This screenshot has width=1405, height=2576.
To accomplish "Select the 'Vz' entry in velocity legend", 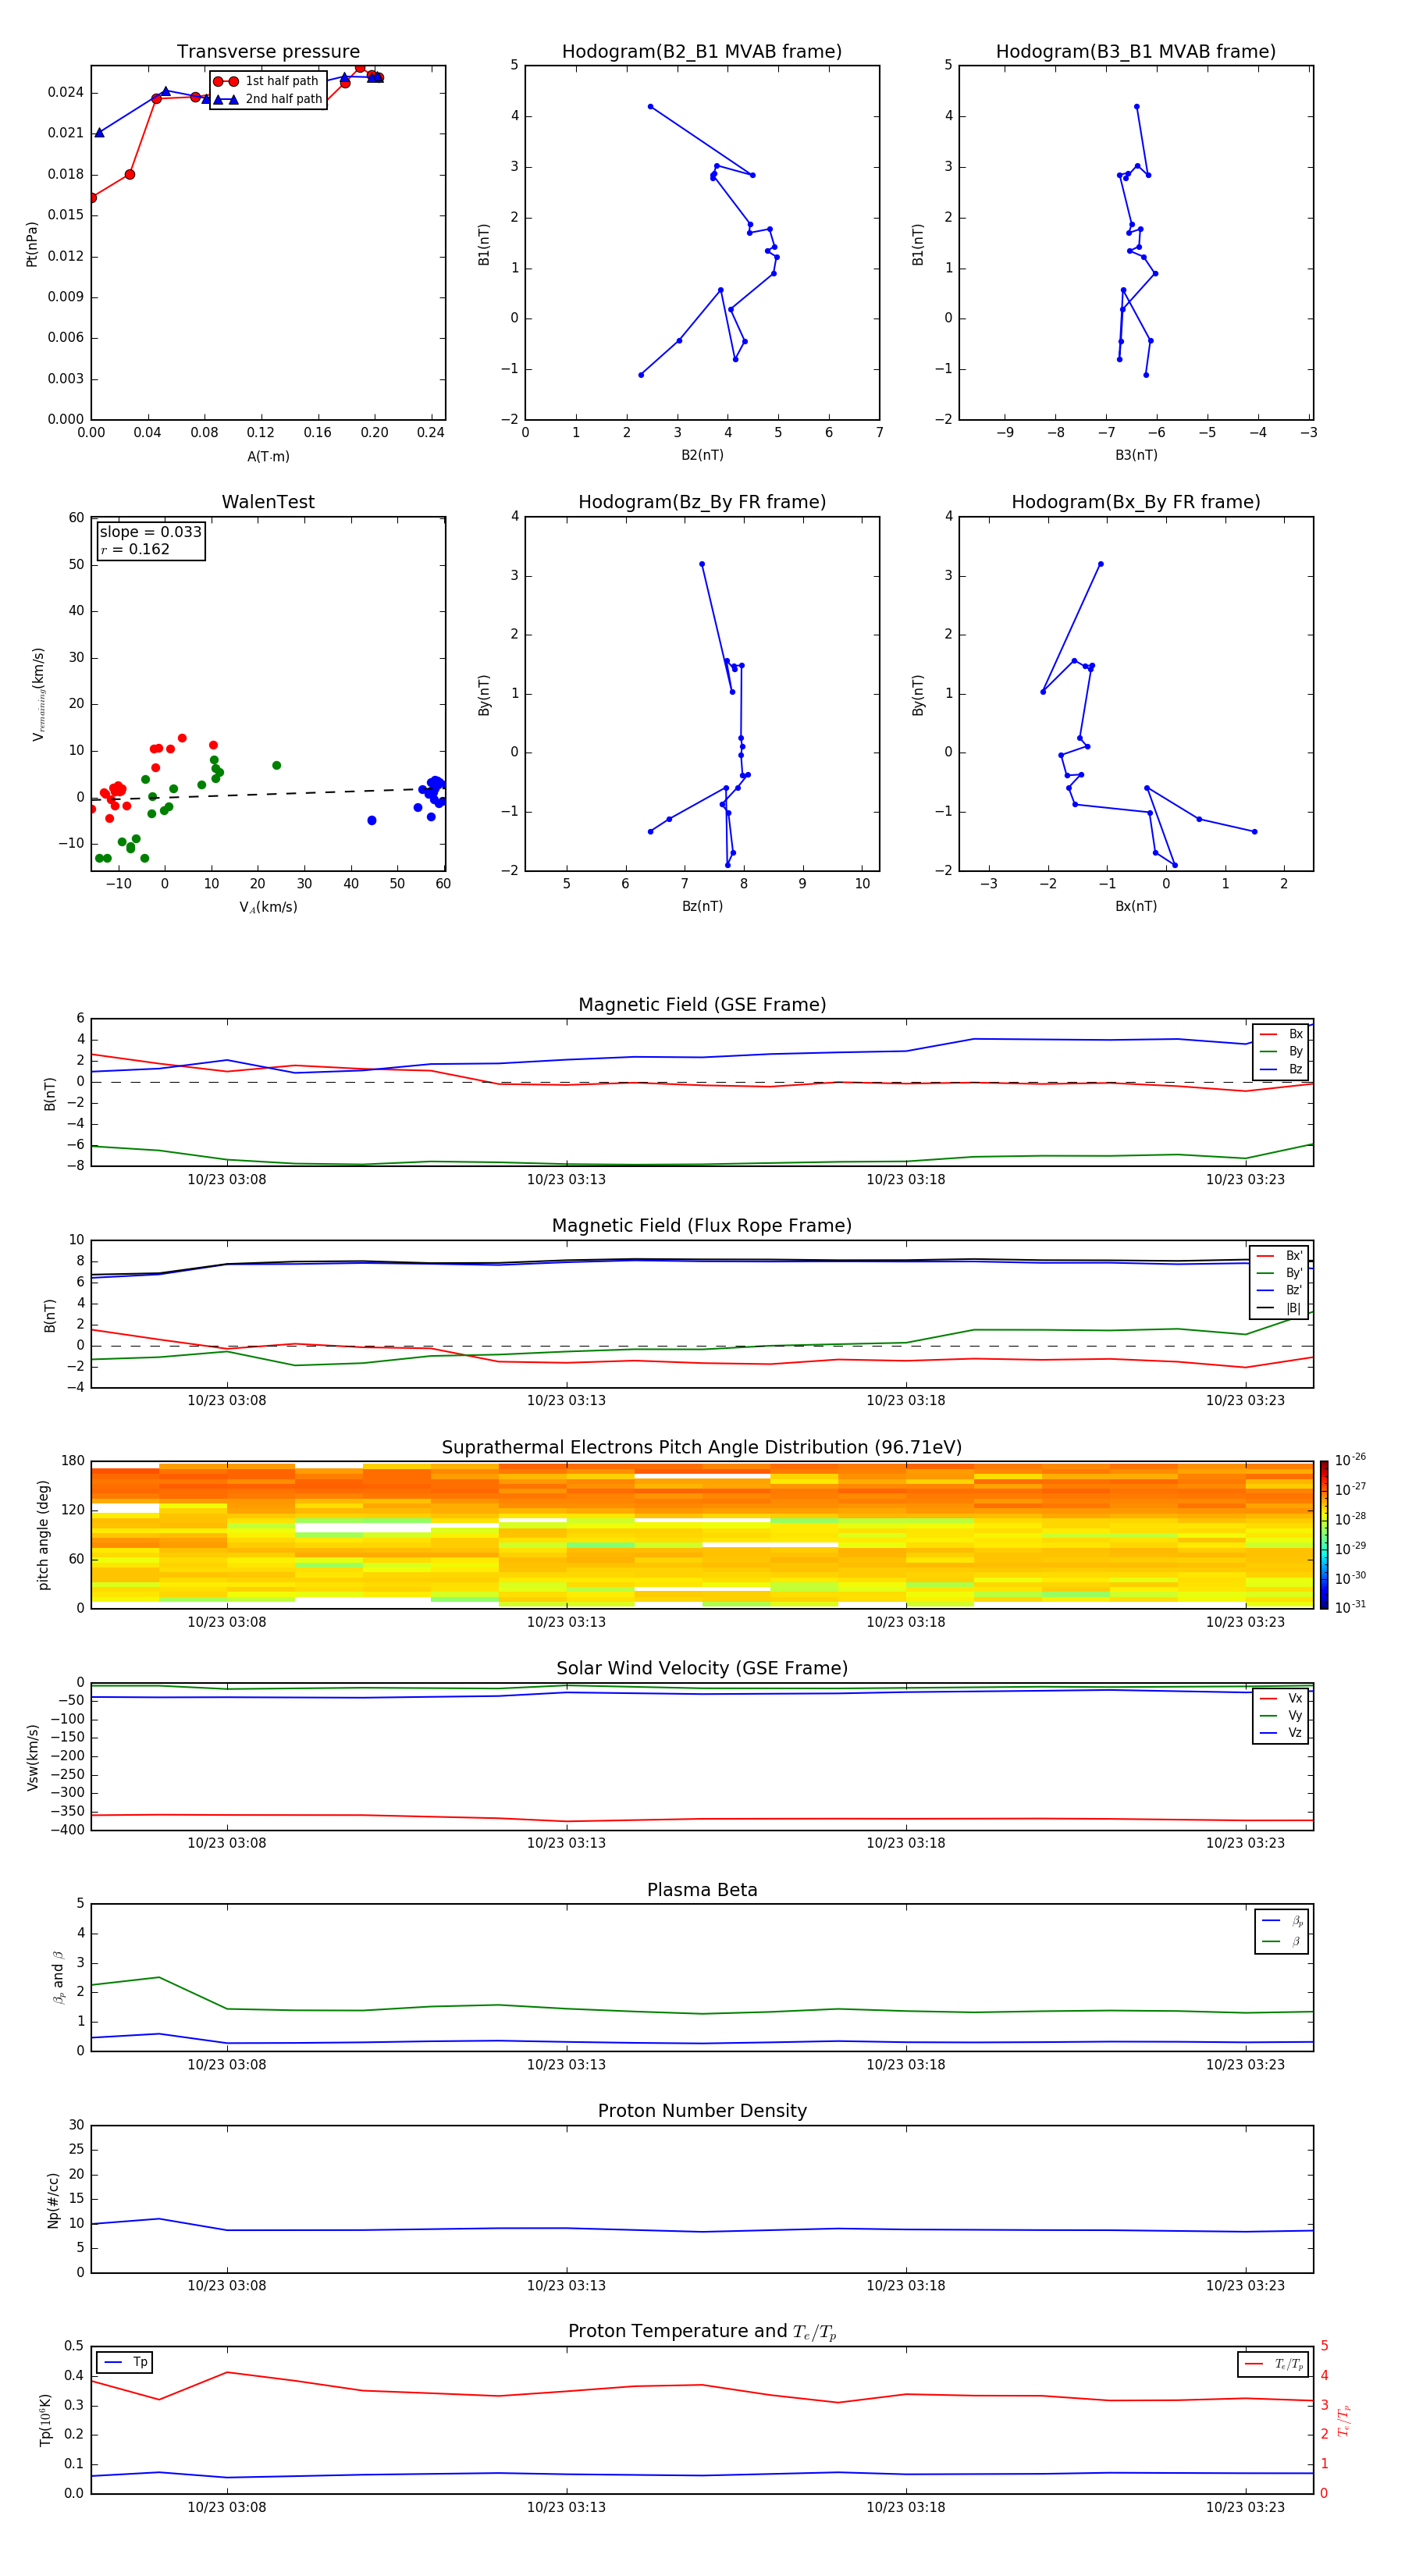I will coord(1281,1733).
